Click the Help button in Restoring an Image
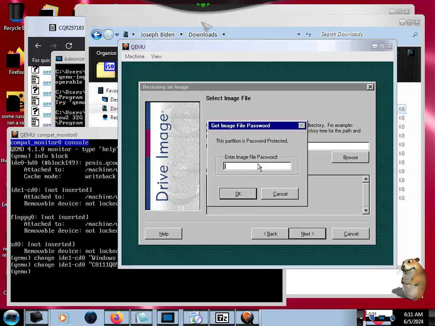Screen dimensions: 435x326 tap(164, 234)
